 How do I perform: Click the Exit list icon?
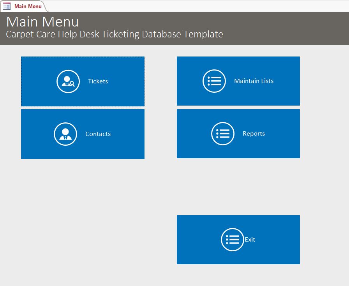(233, 240)
